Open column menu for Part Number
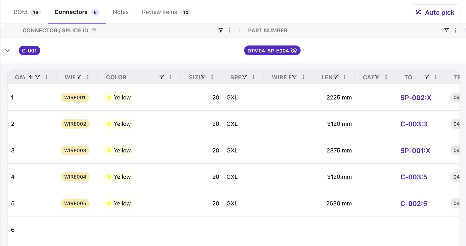This screenshot has height=246, width=466. pyautogui.click(x=455, y=30)
